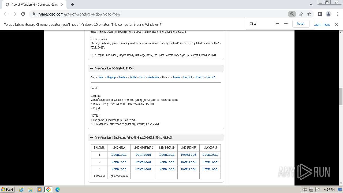
Task: Open the zoom magnifier icon in address bar
Action: pyautogui.click(x=292, y=14)
